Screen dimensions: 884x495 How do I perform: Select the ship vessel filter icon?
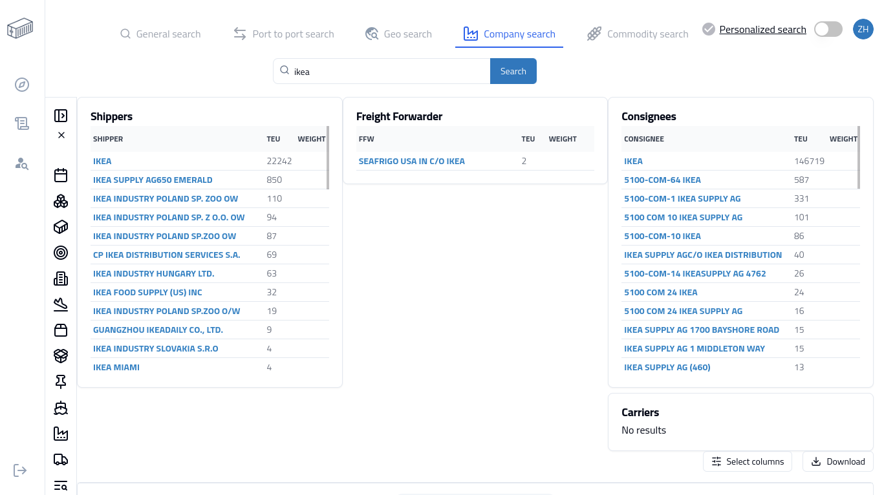[61, 408]
